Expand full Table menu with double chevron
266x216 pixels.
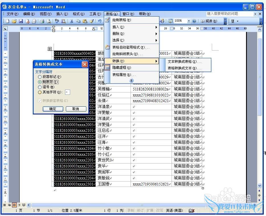pos(131,80)
